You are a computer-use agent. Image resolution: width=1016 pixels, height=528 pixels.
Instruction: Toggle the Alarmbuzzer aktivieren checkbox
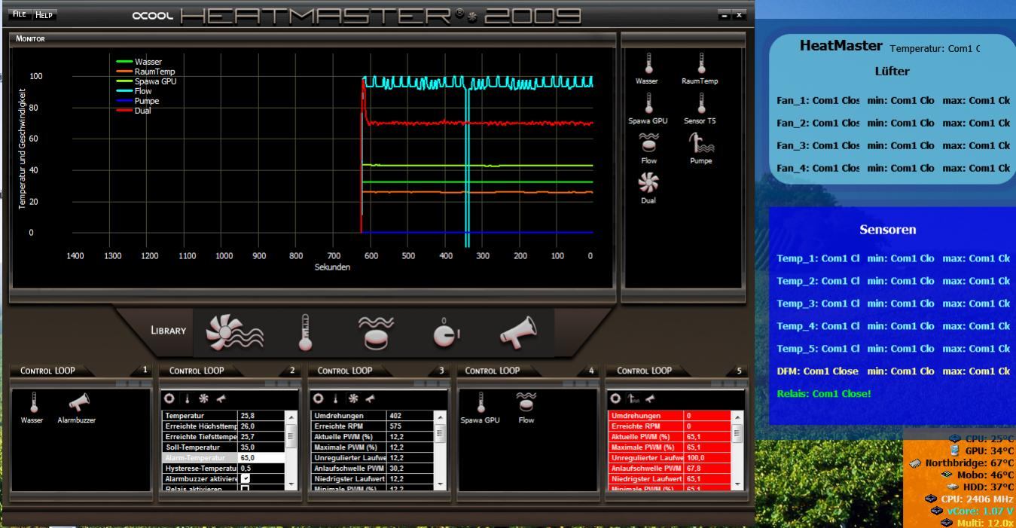tap(245, 478)
